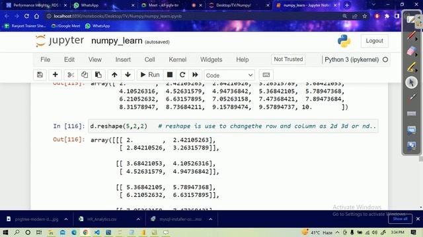Paste cells below with the clipboard icon

pyautogui.click(x=98, y=74)
